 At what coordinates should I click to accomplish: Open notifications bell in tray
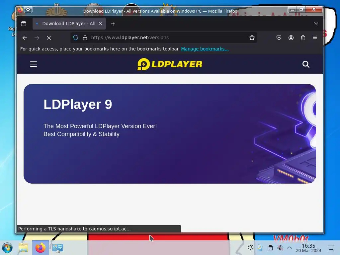click(x=250, y=247)
